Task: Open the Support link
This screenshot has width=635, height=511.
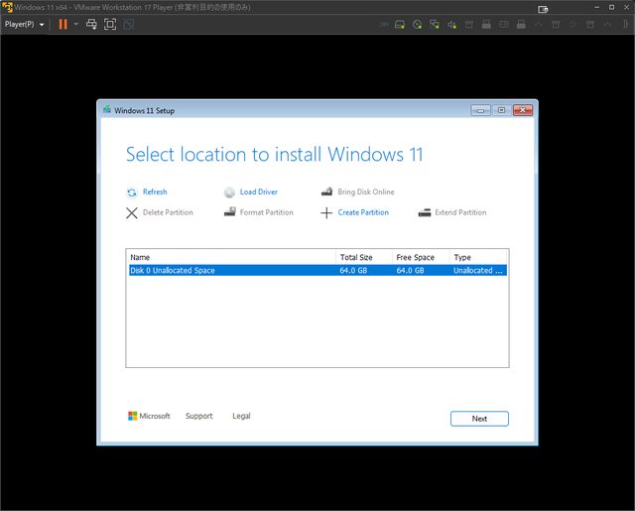Action: tap(198, 417)
